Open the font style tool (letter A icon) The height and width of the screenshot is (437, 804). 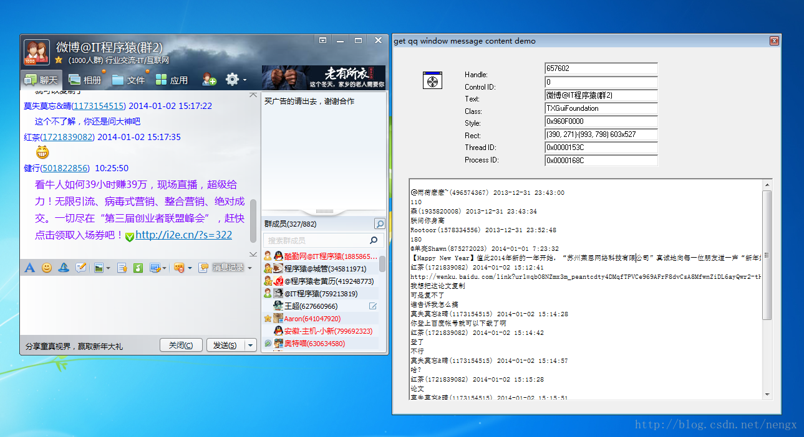point(29,268)
